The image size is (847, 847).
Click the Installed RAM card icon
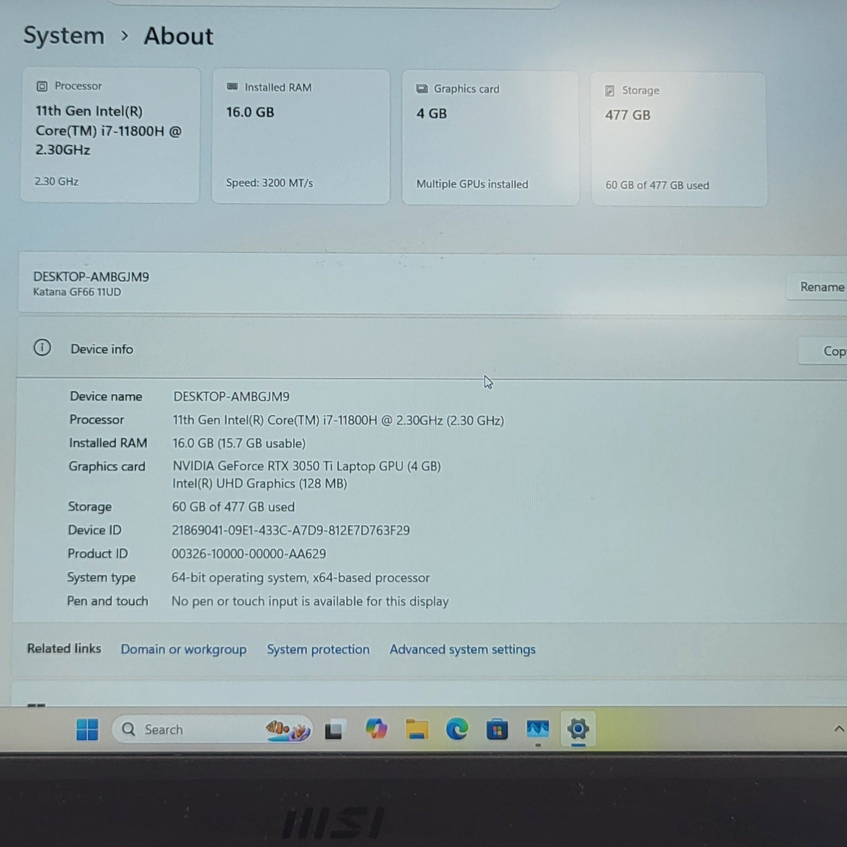tap(232, 87)
